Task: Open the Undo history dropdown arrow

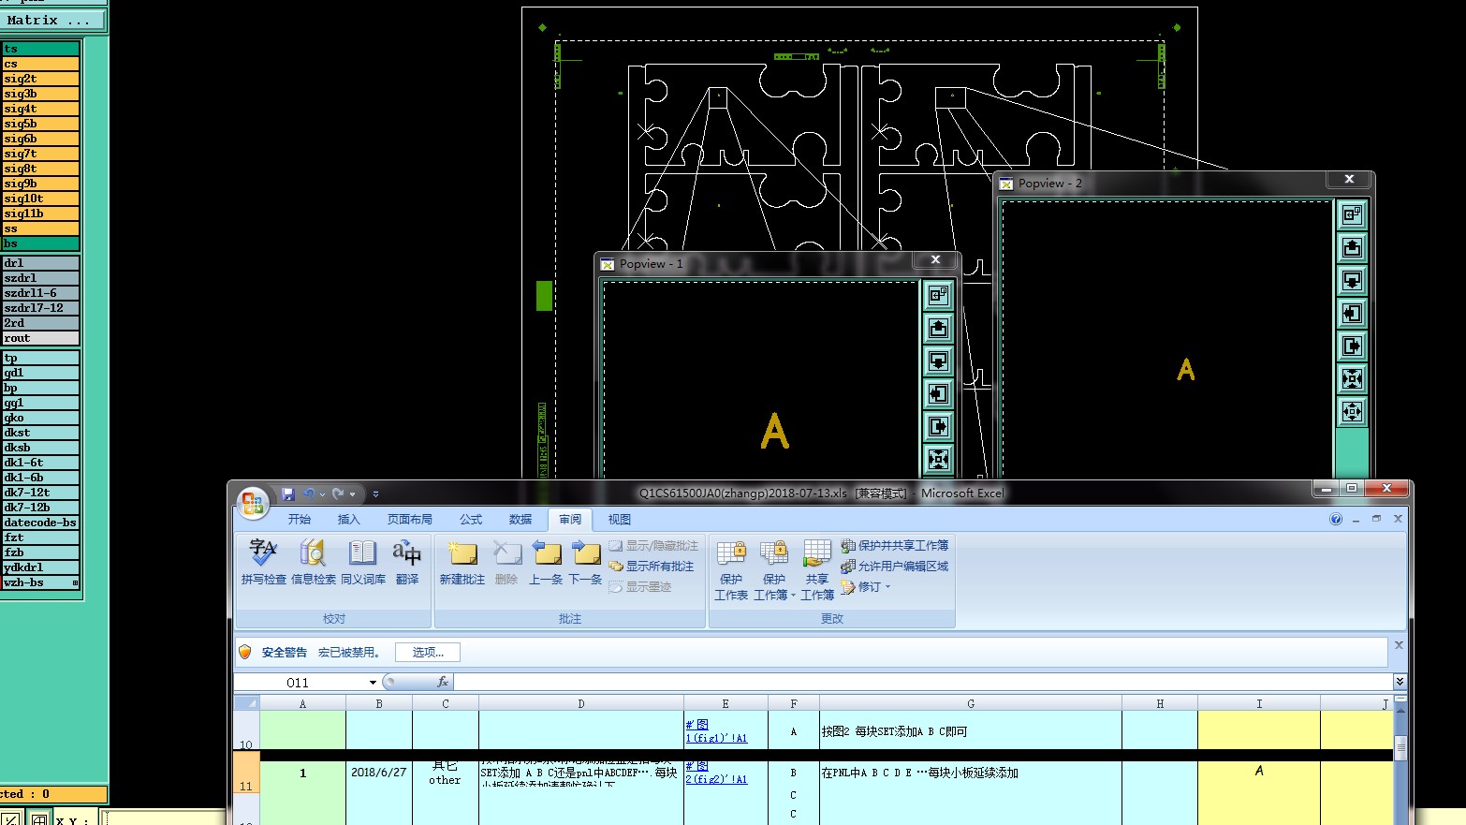Action: [x=322, y=494]
